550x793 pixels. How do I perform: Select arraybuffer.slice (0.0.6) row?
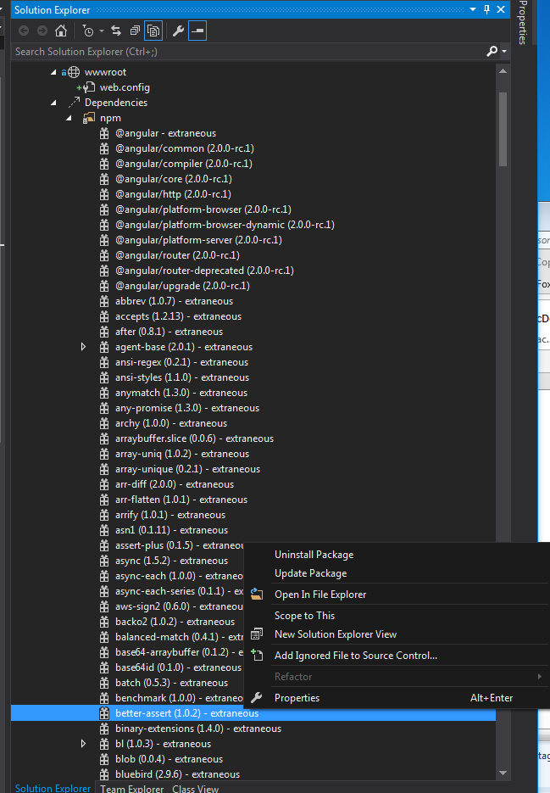[194, 438]
